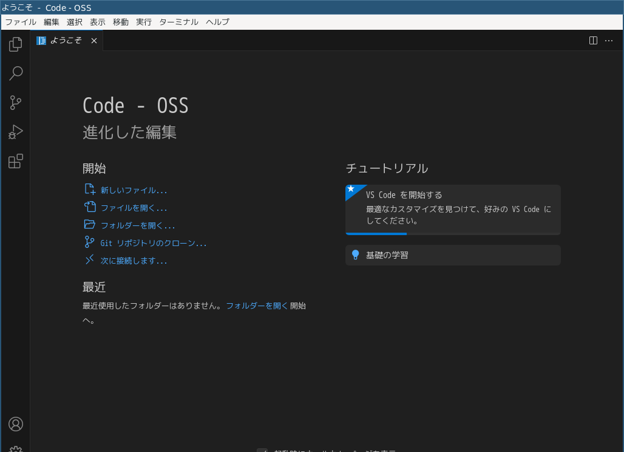The height and width of the screenshot is (452, 624).
Task: Open the 基礎の学習 tutorial card
Action: pyautogui.click(x=453, y=255)
